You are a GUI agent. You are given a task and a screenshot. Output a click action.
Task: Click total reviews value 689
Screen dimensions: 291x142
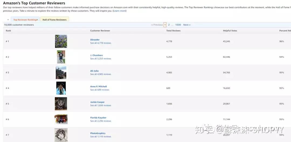168,88
